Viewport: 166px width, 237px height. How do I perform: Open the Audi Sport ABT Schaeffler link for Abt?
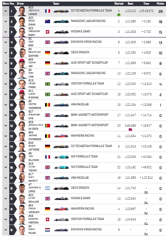89,63
